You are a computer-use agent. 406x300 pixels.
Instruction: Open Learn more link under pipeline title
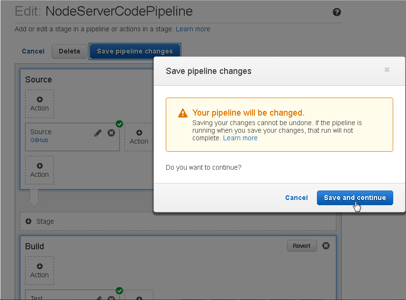pos(193,29)
